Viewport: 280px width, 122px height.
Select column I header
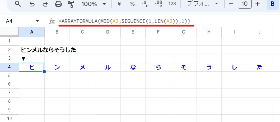(x=234, y=32)
